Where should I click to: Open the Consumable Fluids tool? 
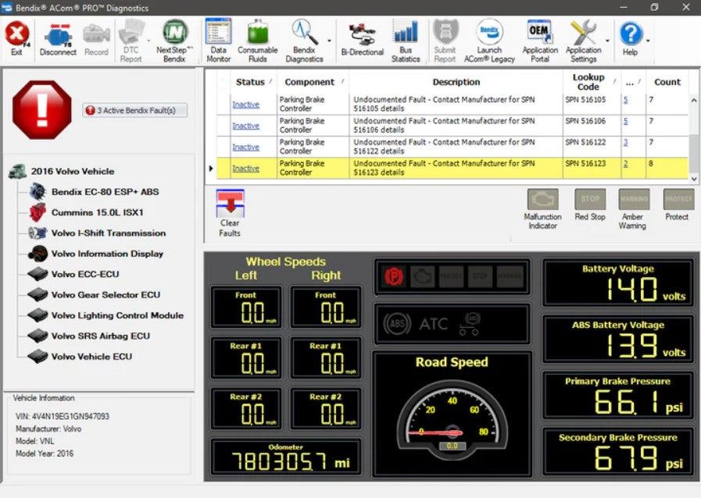(x=258, y=37)
